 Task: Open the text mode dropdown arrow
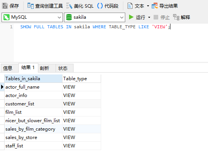[148, 6]
